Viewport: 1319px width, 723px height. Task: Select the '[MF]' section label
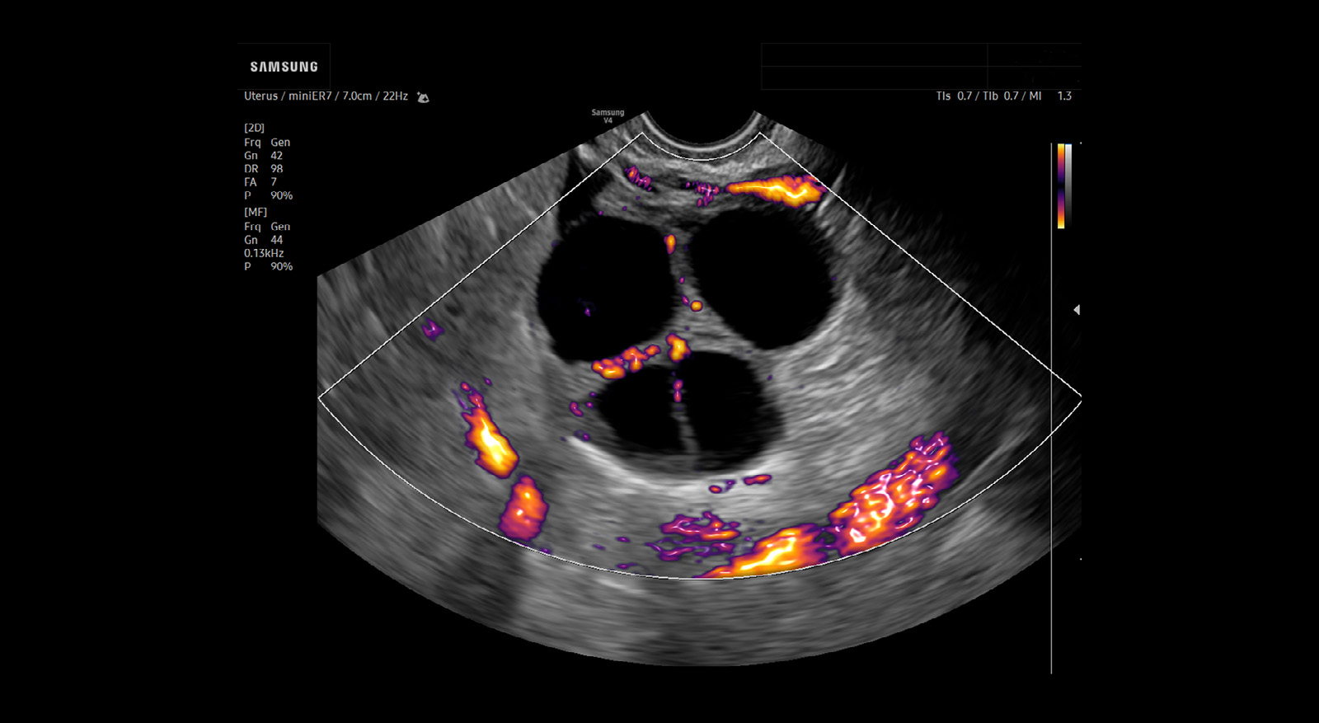[x=256, y=212]
